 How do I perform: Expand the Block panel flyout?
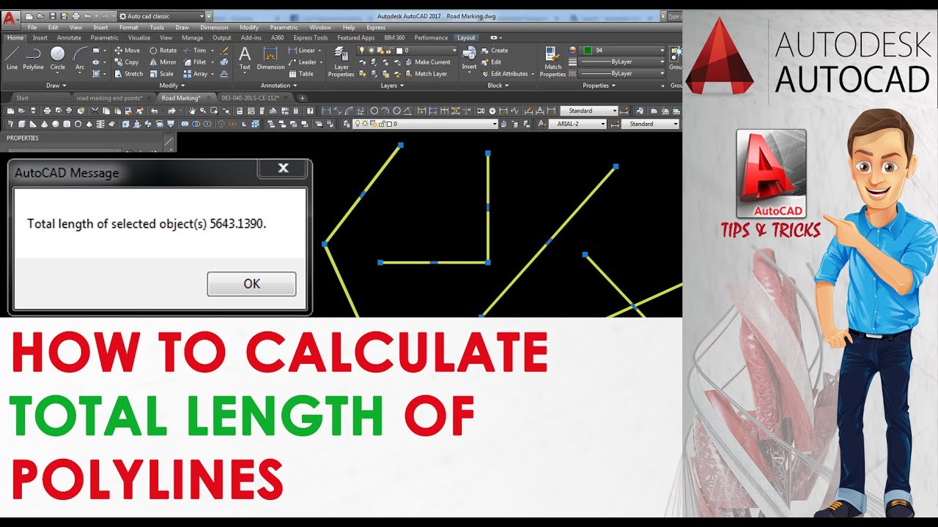tap(498, 86)
